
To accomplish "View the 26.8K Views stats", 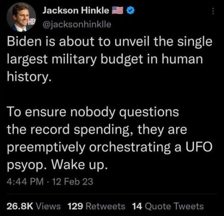I will click(34, 206).
